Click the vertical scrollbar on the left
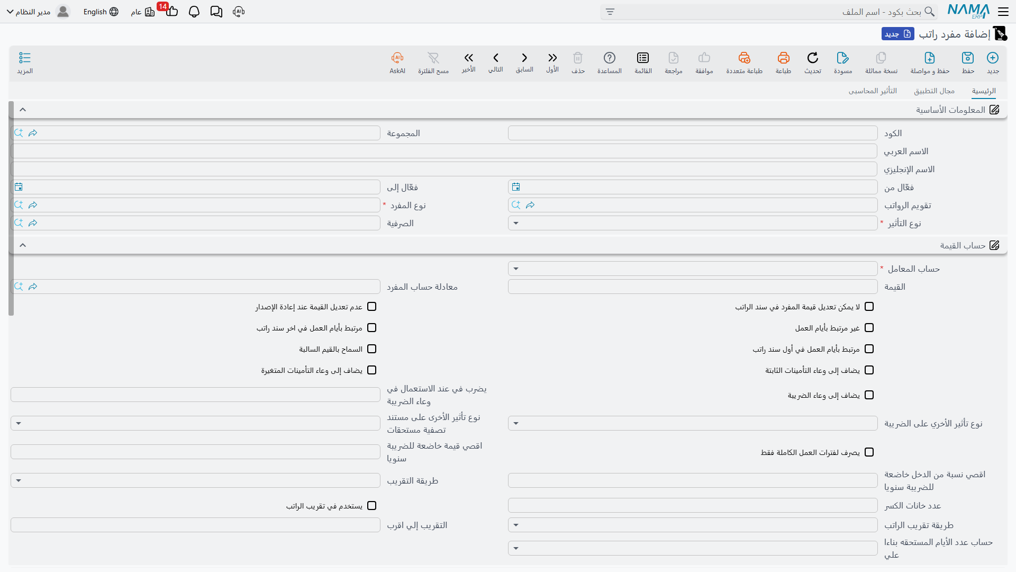Image resolution: width=1016 pixels, height=572 pixels. point(11,208)
